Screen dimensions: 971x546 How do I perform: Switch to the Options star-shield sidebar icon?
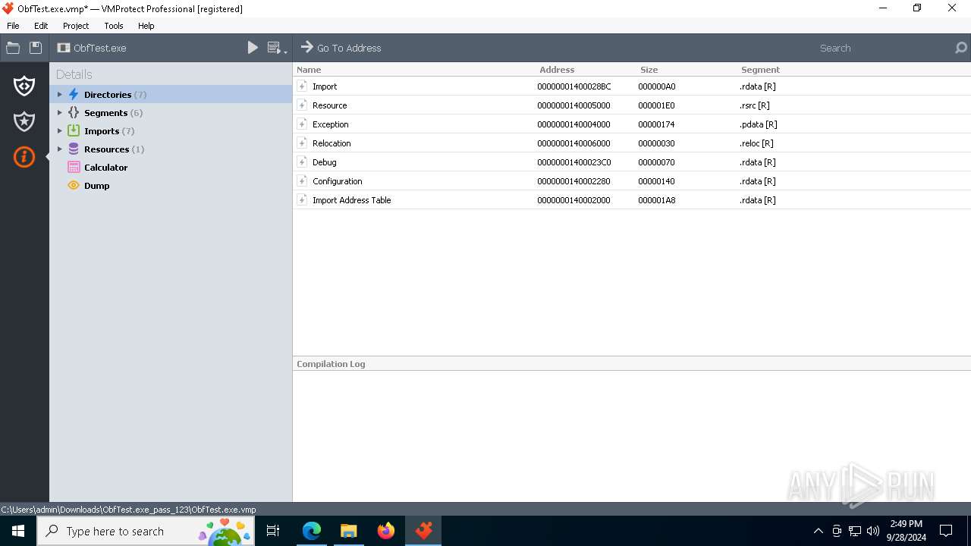24,121
